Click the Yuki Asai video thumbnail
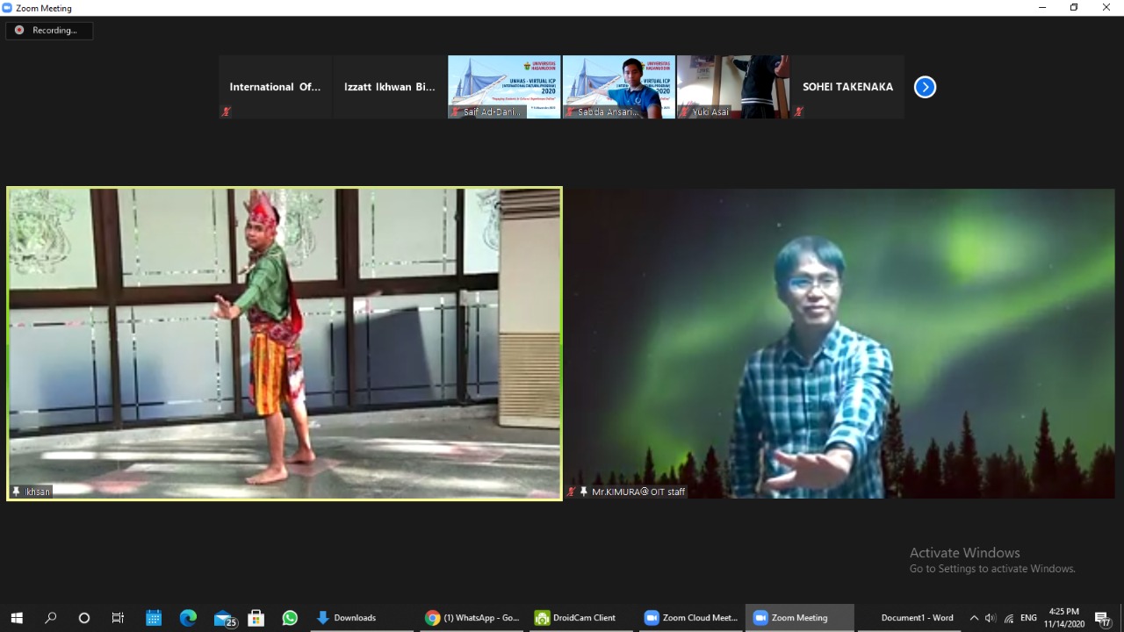The width and height of the screenshot is (1124, 632). point(733,87)
